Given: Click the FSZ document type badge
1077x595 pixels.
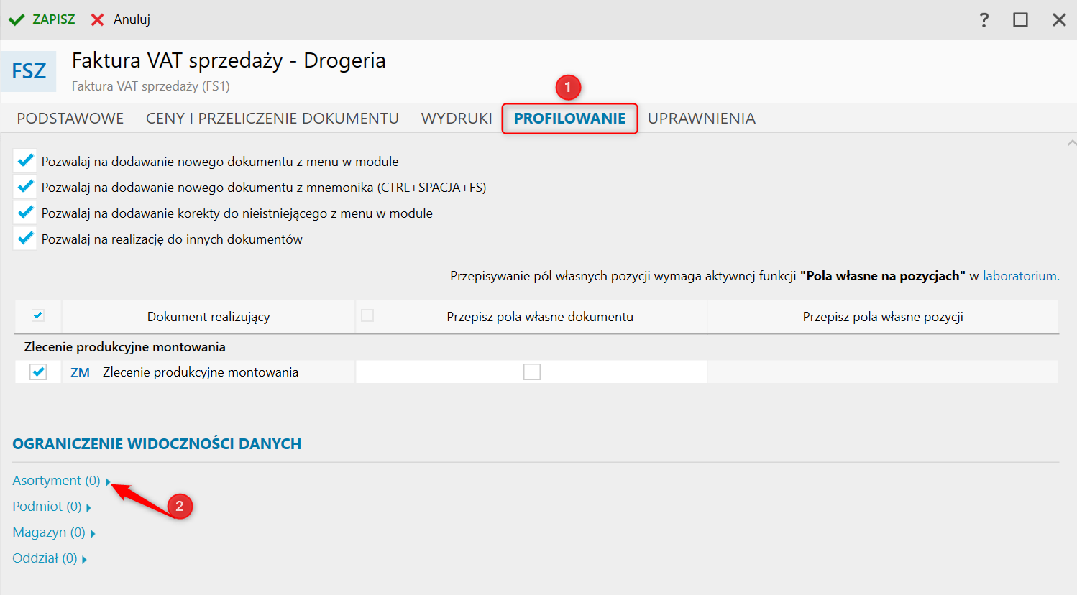Looking at the screenshot, I should pos(29,71).
